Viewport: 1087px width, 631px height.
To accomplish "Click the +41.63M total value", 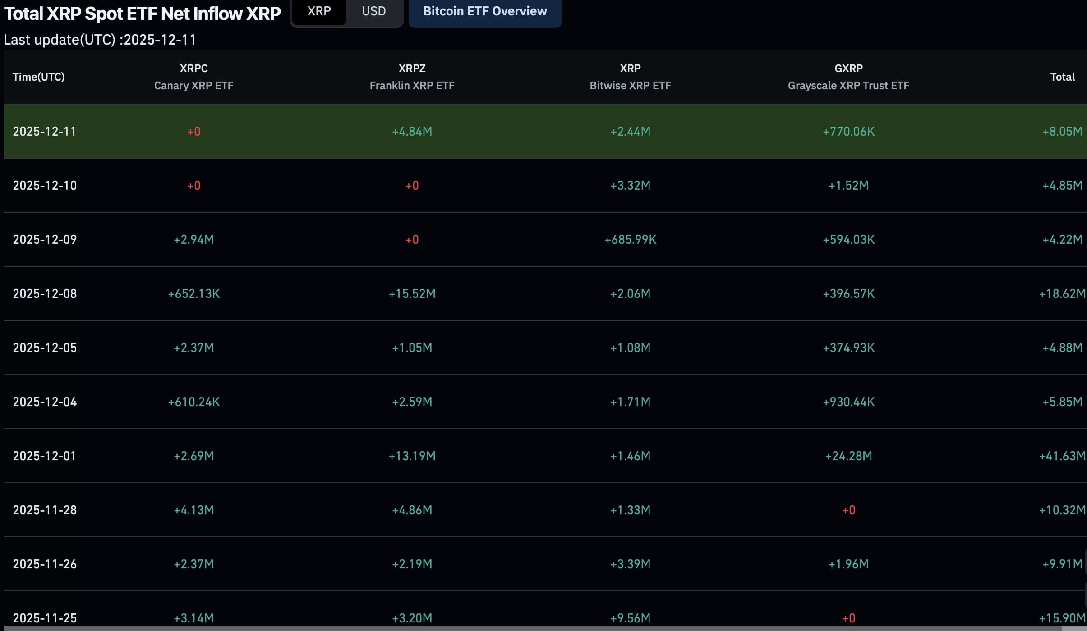I will 1062,456.
